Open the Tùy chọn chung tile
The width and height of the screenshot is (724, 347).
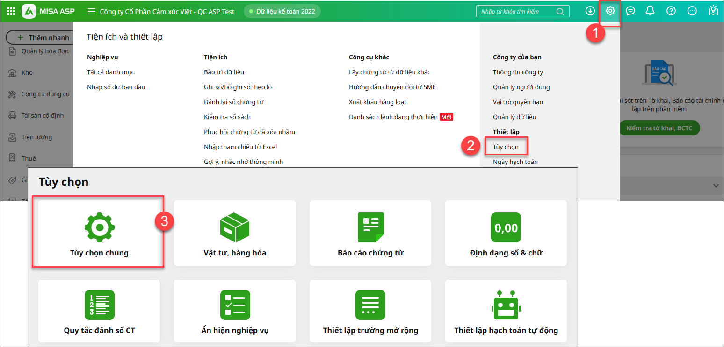point(99,233)
